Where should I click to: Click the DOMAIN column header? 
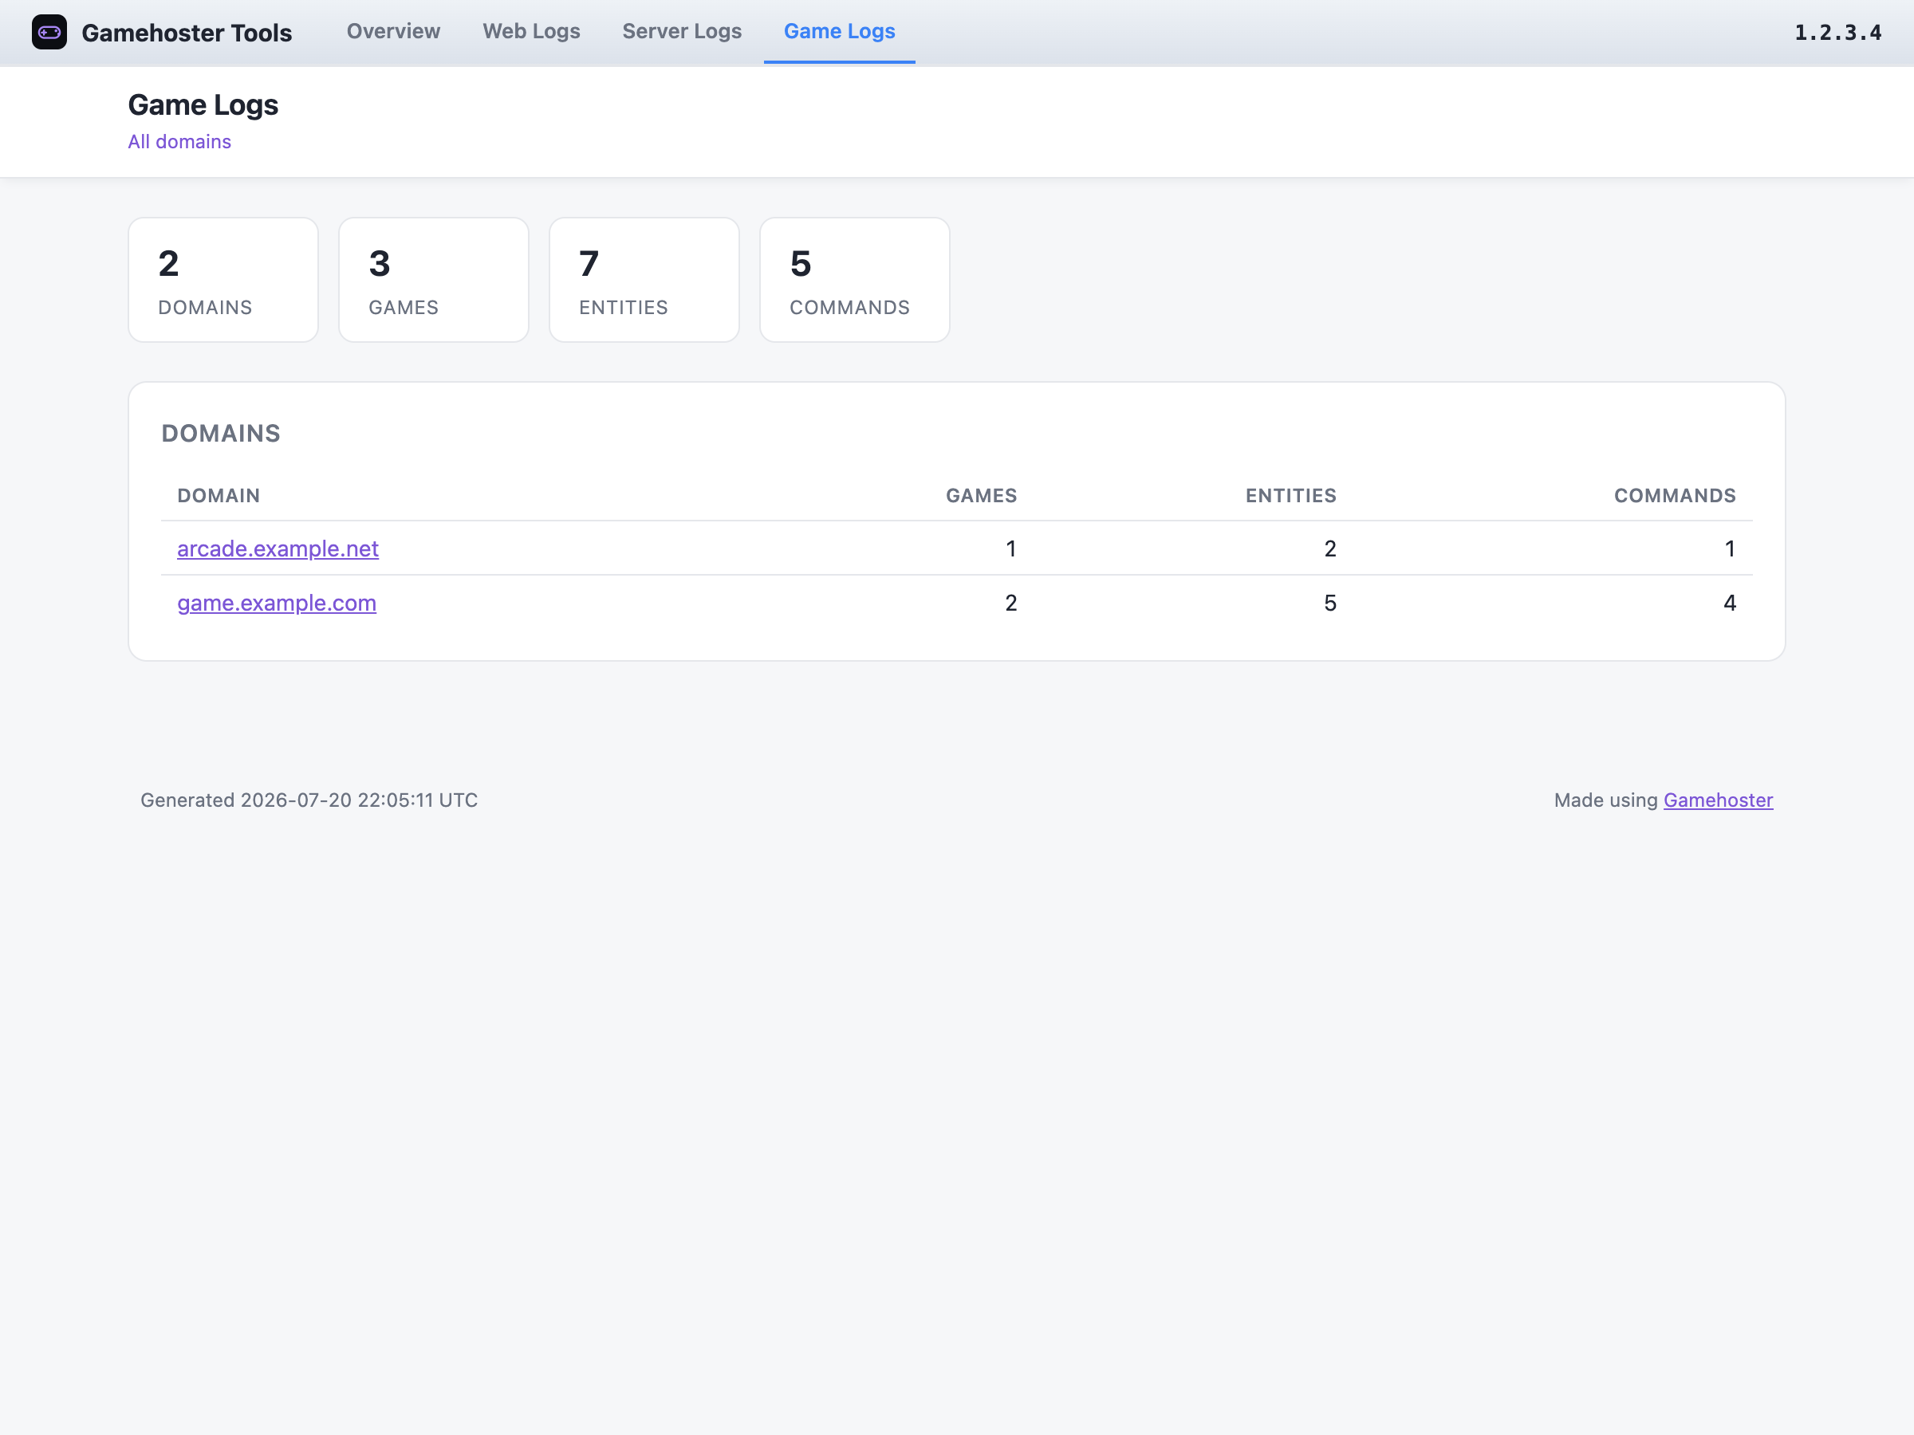(219, 496)
